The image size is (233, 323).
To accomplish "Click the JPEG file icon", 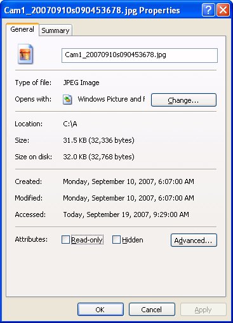I will 25,54.
